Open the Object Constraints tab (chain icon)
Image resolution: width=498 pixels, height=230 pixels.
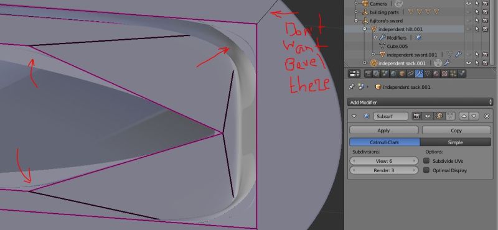coord(411,73)
